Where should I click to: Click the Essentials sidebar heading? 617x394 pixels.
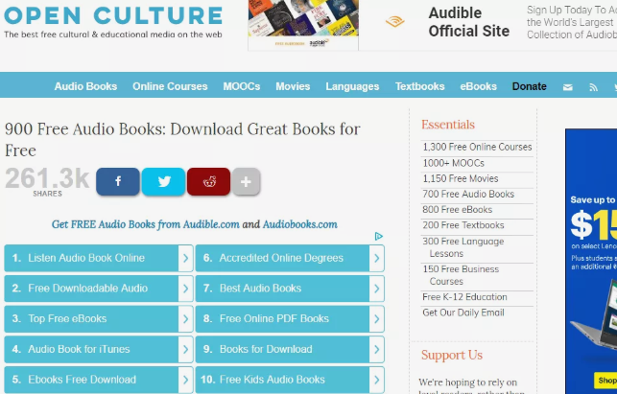tap(448, 125)
